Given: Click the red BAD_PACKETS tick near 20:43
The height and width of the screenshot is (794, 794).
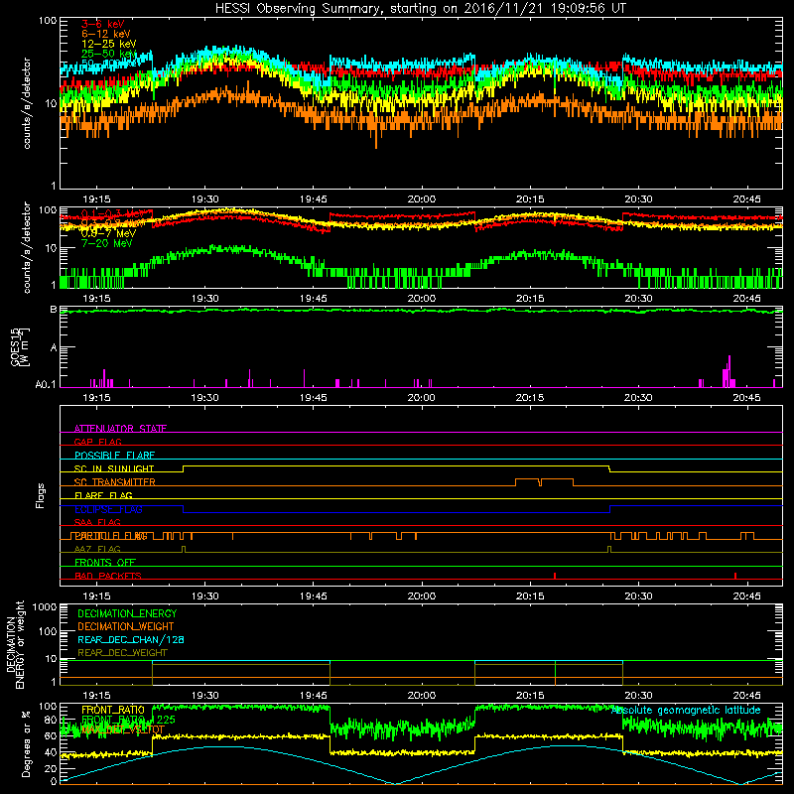Looking at the screenshot, I should click(735, 576).
